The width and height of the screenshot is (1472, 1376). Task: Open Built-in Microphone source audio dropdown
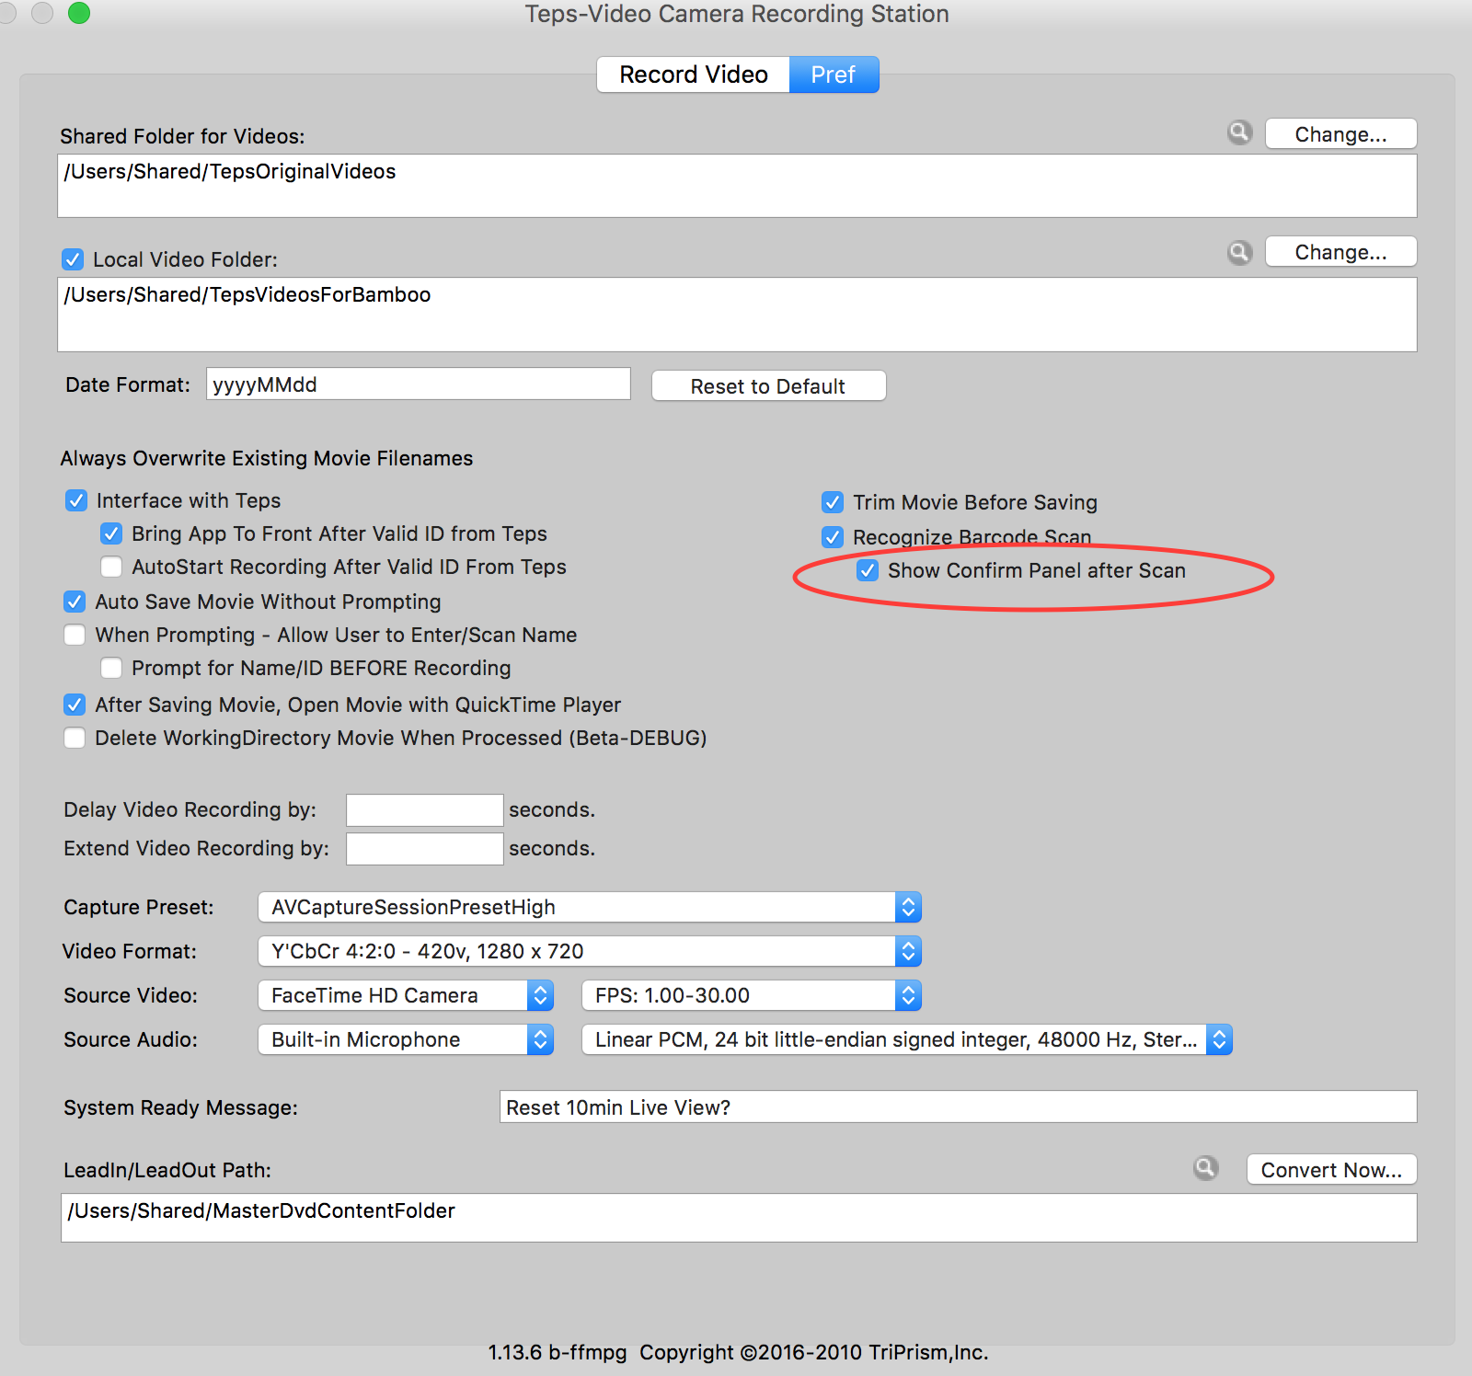coord(406,1039)
